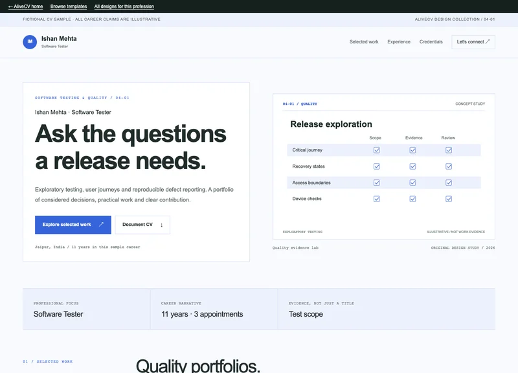The height and width of the screenshot is (373, 518).
Task: Toggle Recovery states Evidence checkbox
Action: coord(412,166)
